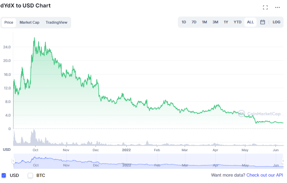The height and width of the screenshot is (183, 287).
Task: Click the 12.0 y-axis label
Action: pos(7,88)
